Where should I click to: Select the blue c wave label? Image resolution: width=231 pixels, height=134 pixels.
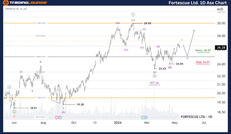(63, 108)
